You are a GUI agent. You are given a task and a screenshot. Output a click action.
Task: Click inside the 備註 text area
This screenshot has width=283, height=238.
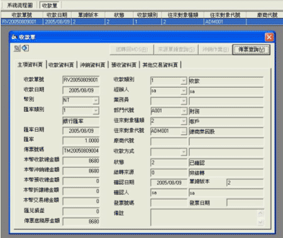tap(204, 217)
